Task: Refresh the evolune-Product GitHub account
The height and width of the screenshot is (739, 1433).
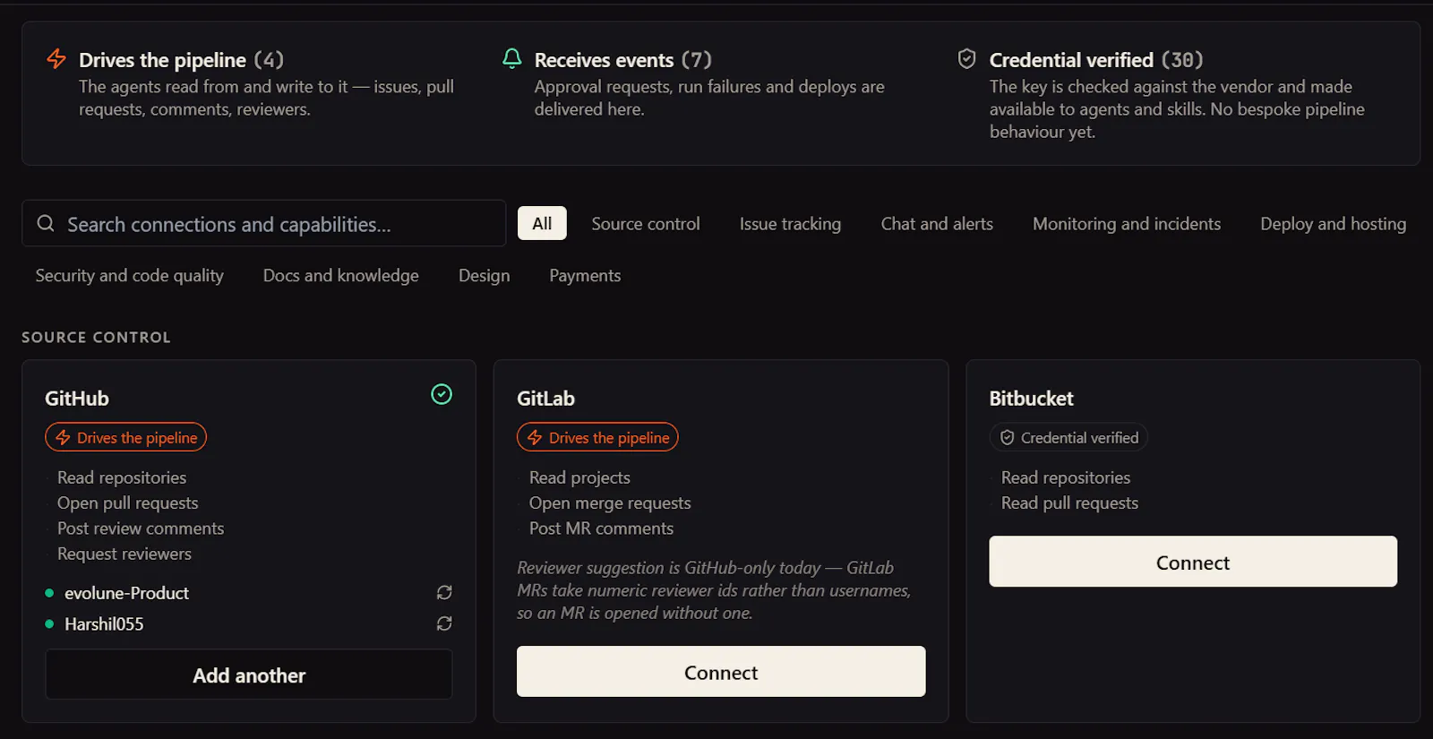Action: (x=444, y=593)
